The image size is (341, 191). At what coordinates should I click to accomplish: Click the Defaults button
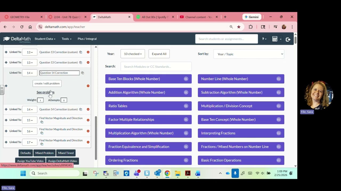point(26,153)
